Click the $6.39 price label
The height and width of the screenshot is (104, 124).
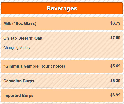point(115,81)
